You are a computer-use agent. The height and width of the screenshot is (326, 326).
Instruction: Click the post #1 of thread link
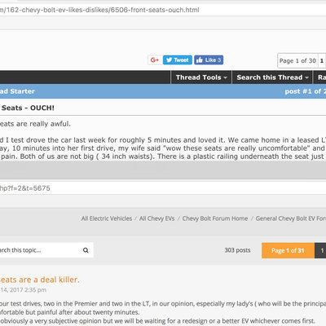[306, 91]
